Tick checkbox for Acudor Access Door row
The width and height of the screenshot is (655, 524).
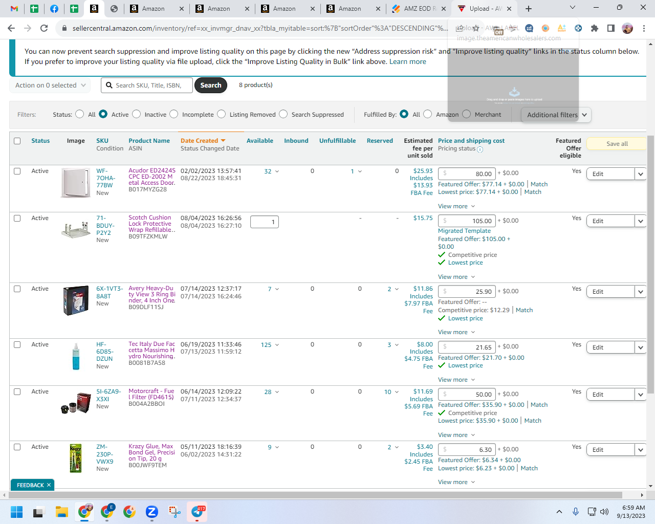click(x=17, y=171)
